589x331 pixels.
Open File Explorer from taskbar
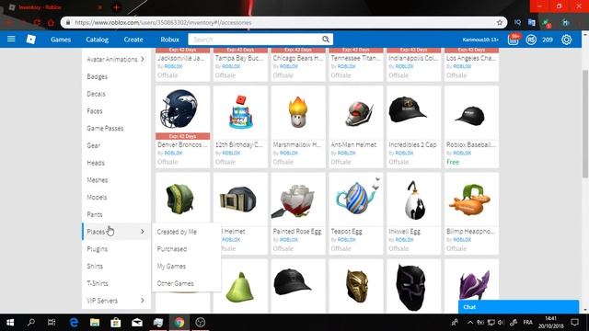(x=95, y=323)
